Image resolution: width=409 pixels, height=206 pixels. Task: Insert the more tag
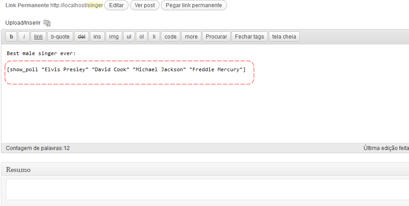click(191, 37)
